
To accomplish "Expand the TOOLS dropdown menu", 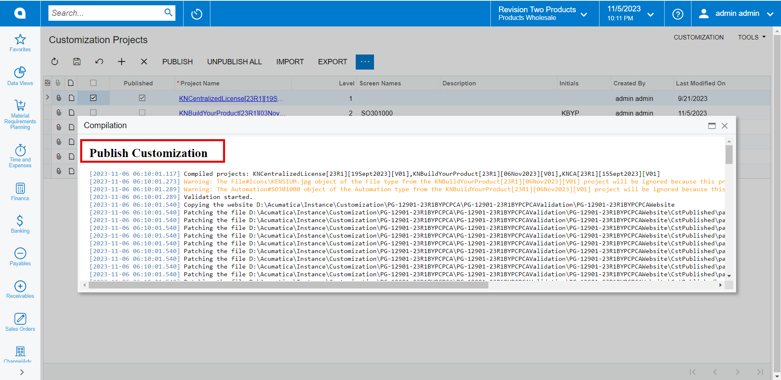I will pyautogui.click(x=752, y=37).
